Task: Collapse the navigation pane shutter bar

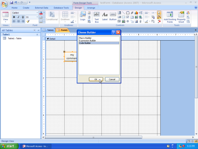Action: point(38,30)
